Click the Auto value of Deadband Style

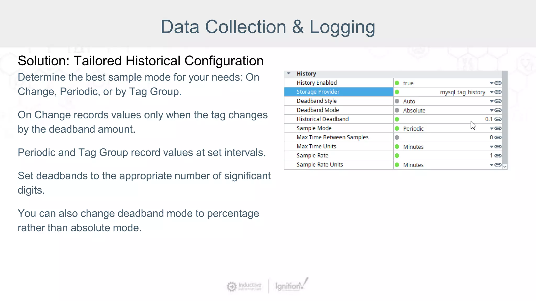[x=409, y=101]
